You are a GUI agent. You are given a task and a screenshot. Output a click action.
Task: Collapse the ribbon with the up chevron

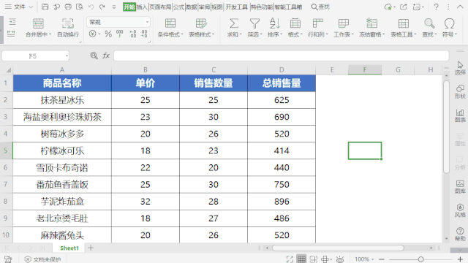pyautogui.click(x=460, y=7)
